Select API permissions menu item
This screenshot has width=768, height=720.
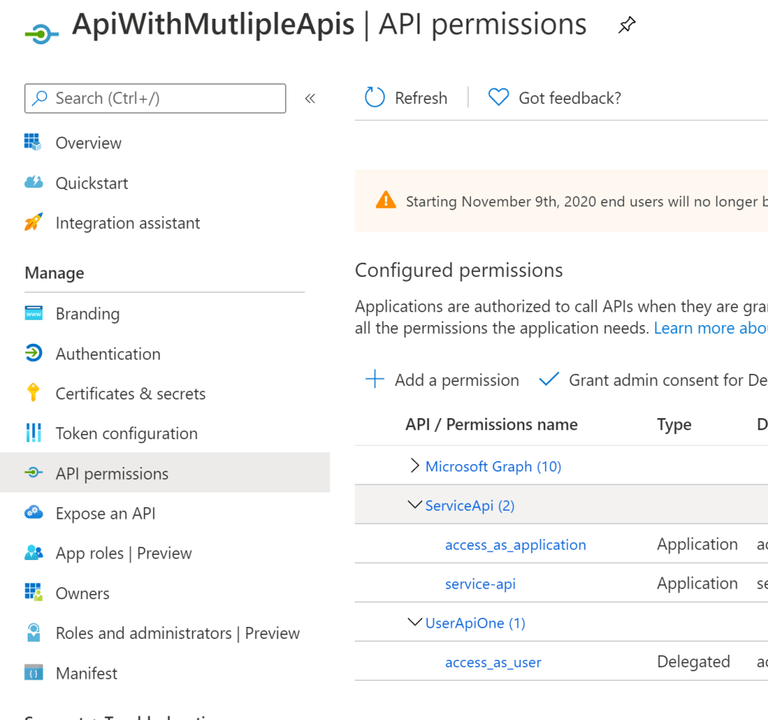[x=164, y=473]
